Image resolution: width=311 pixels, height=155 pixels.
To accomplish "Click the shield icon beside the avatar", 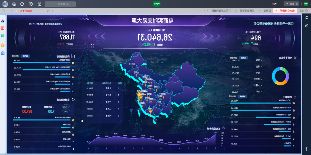I will (x=14, y=4).
